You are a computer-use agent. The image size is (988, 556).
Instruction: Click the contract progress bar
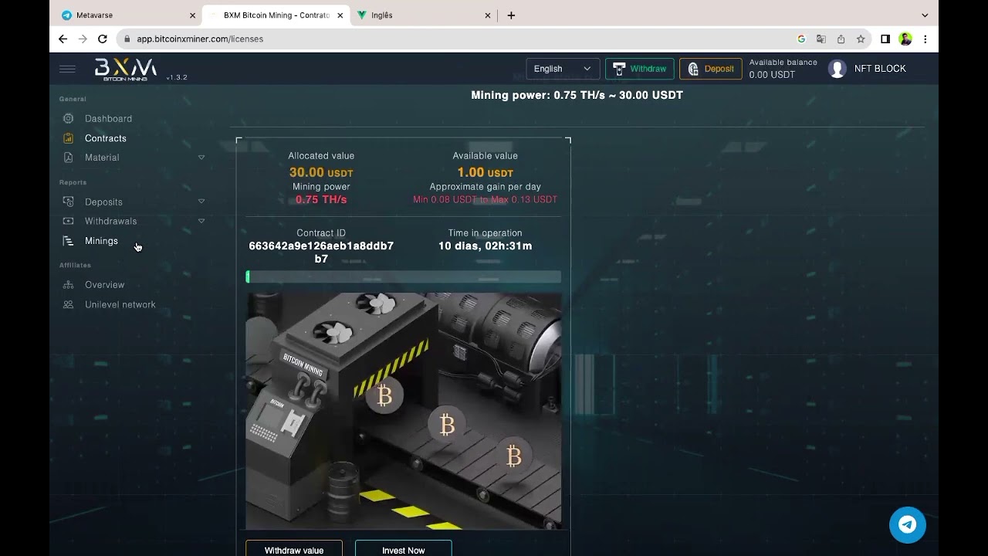tap(404, 276)
